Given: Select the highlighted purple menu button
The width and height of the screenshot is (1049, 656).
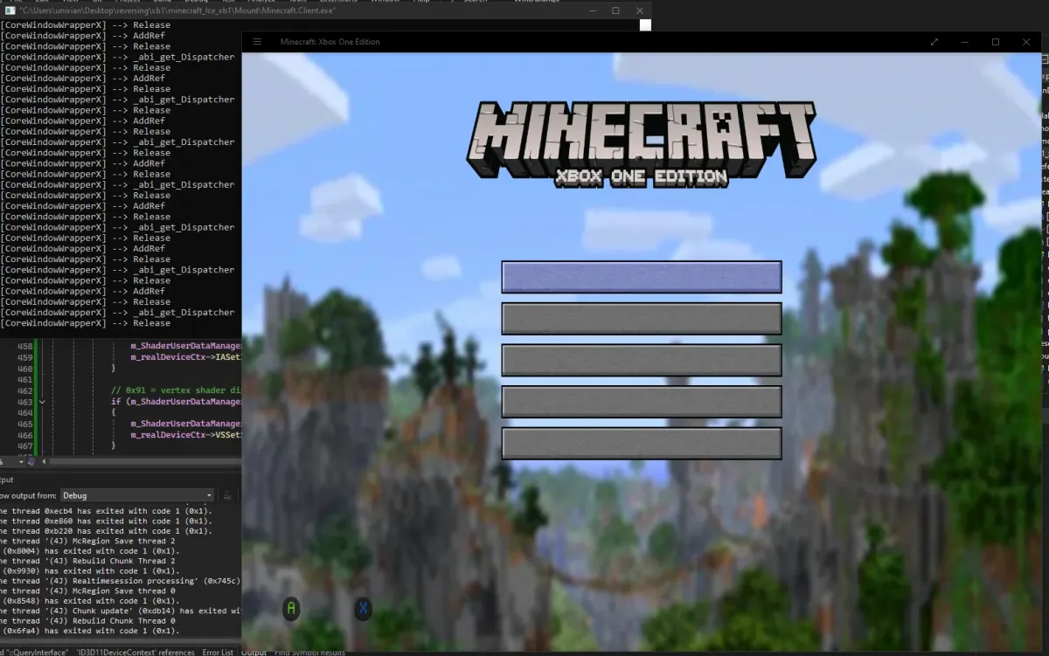Looking at the screenshot, I should pyautogui.click(x=642, y=277).
